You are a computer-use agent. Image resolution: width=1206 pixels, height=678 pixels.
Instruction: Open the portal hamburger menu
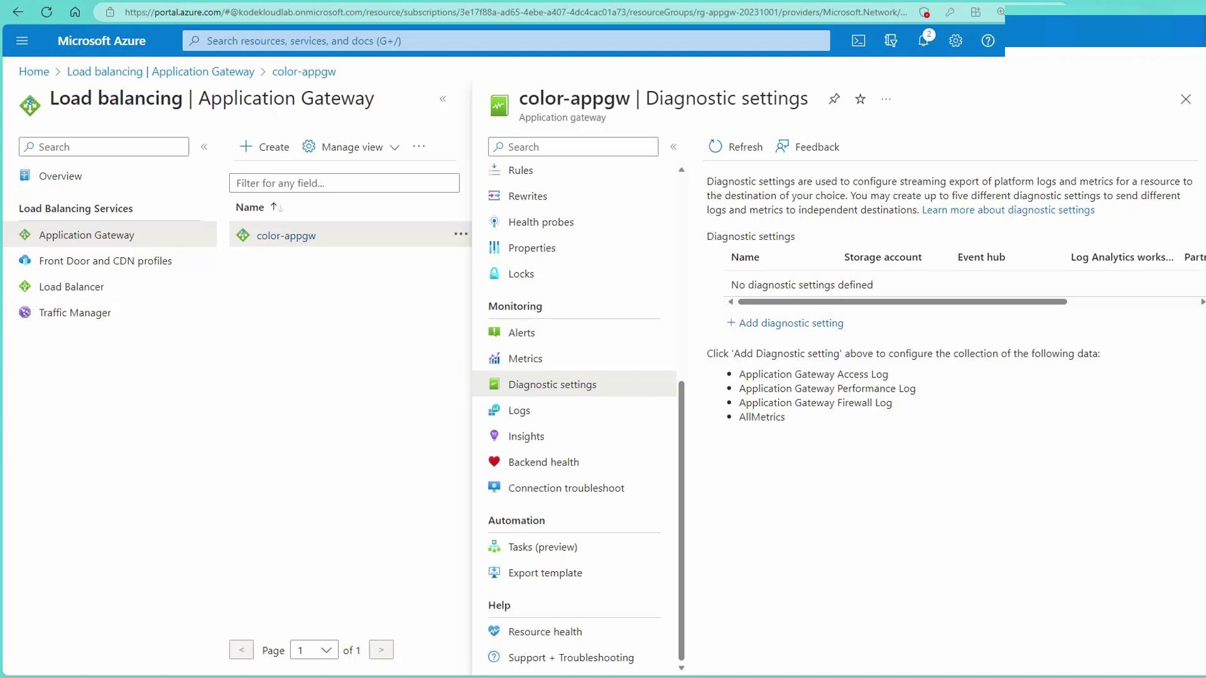click(22, 41)
